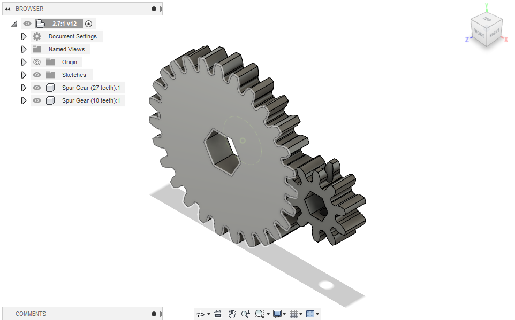The height and width of the screenshot is (320, 515).
Task: Open the Zoom Window dropdown arrow
Action: coord(269,314)
